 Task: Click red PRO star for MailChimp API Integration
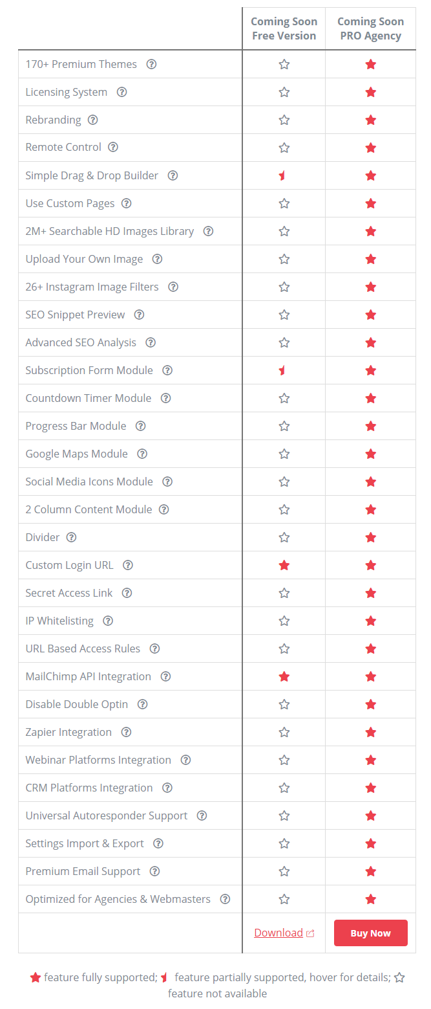pyautogui.click(x=370, y=676)
